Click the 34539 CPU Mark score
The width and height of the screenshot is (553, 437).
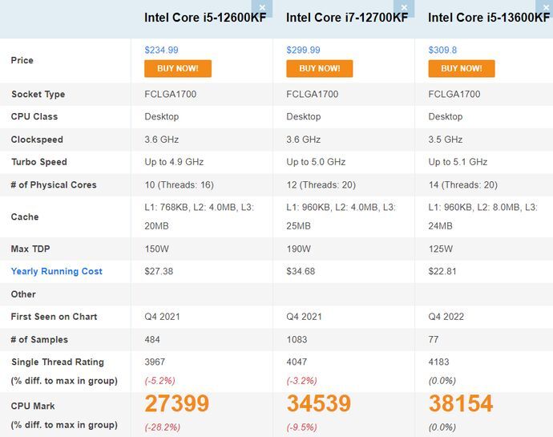point(319,403)
